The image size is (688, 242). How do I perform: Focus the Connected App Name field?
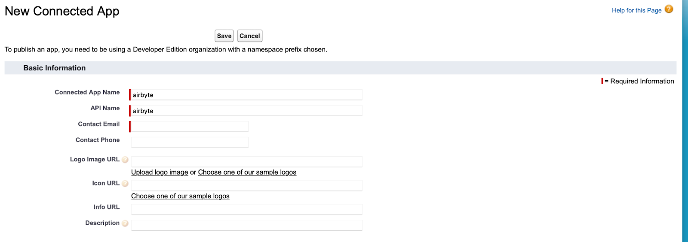point(246,95)
